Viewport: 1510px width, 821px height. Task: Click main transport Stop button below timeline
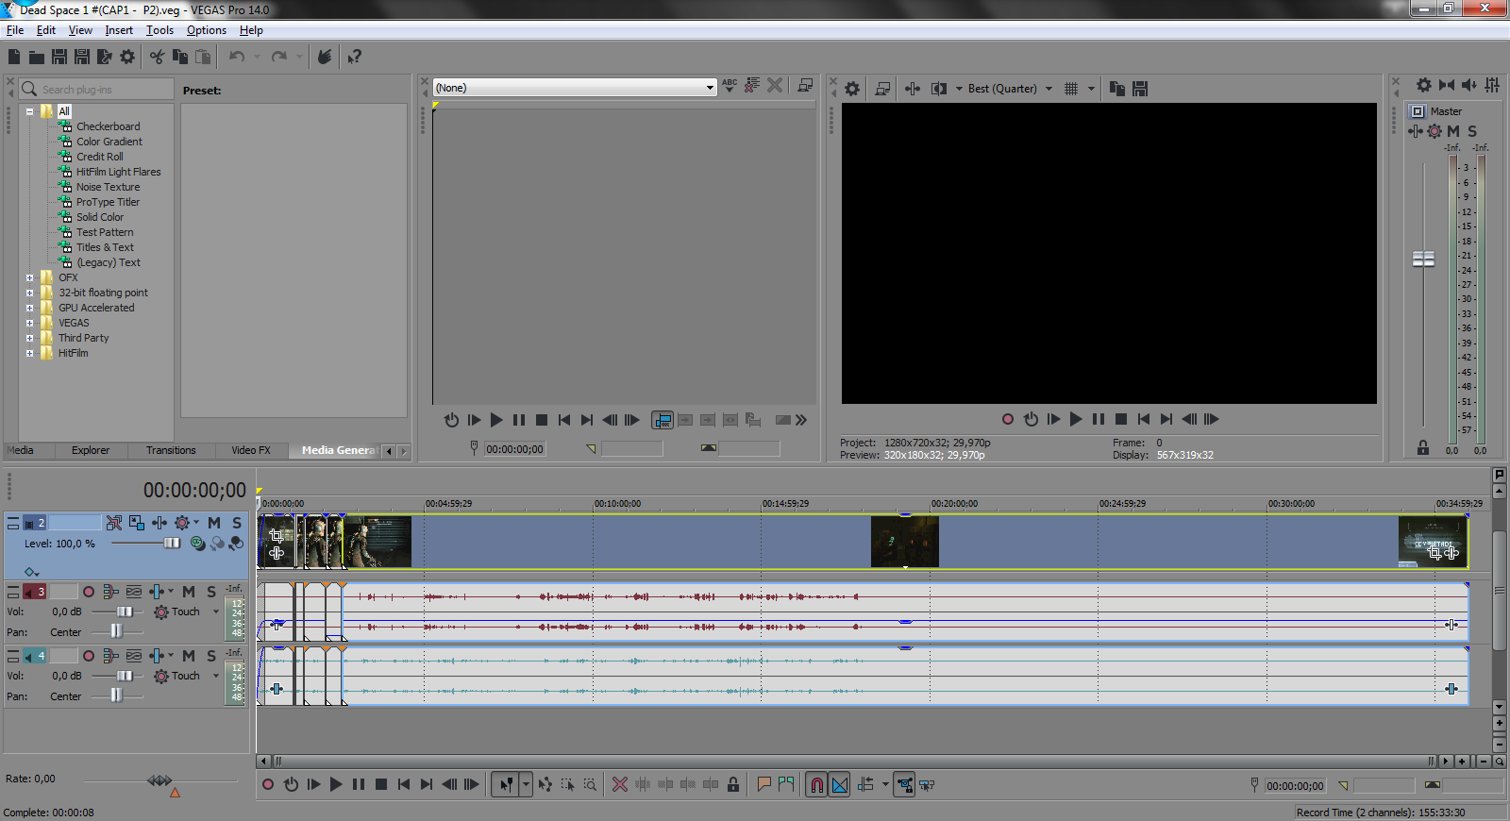pos(381,784)
